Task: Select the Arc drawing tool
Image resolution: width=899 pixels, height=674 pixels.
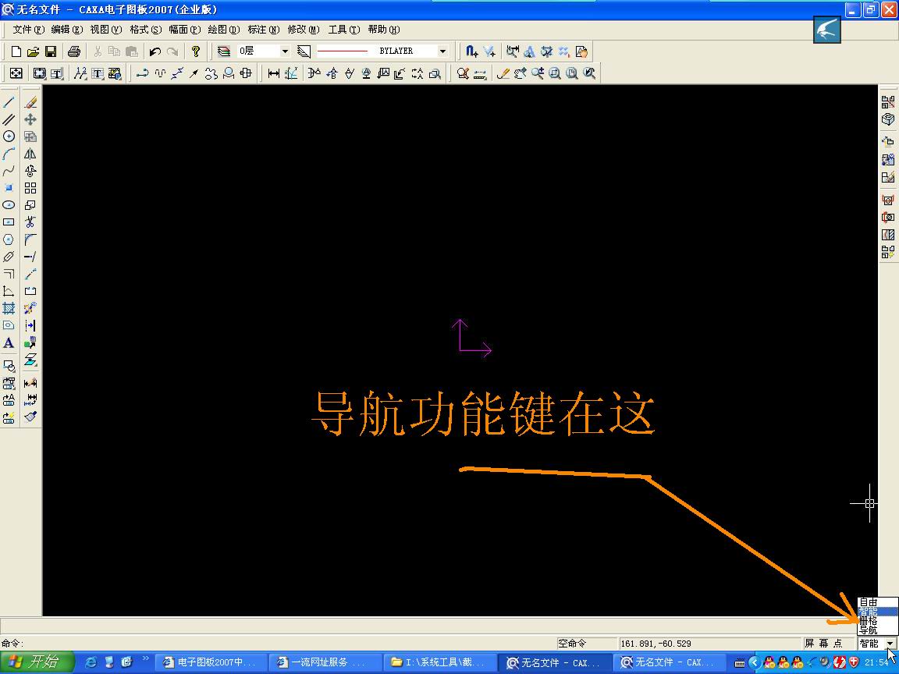Action: pos(9,154)
